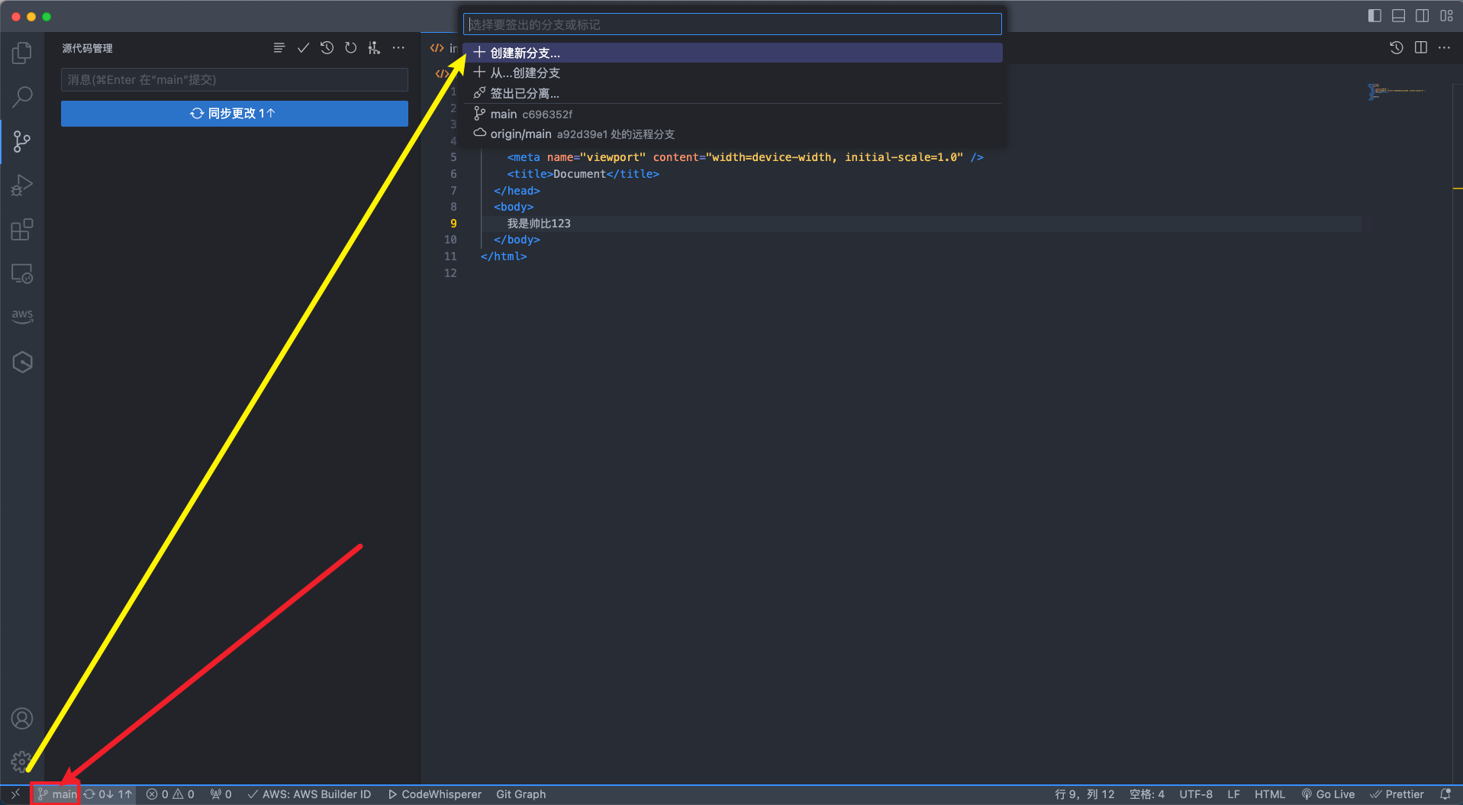Toggle panel layout icon in title bar
Screen dimensions: 1463x805
[x=1398, y=16]
